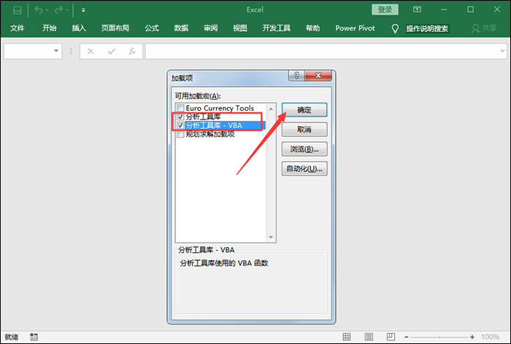Click the cancel X icon in formula bar
This screenshot has width=511, height=344.
(x=91, y=52)
